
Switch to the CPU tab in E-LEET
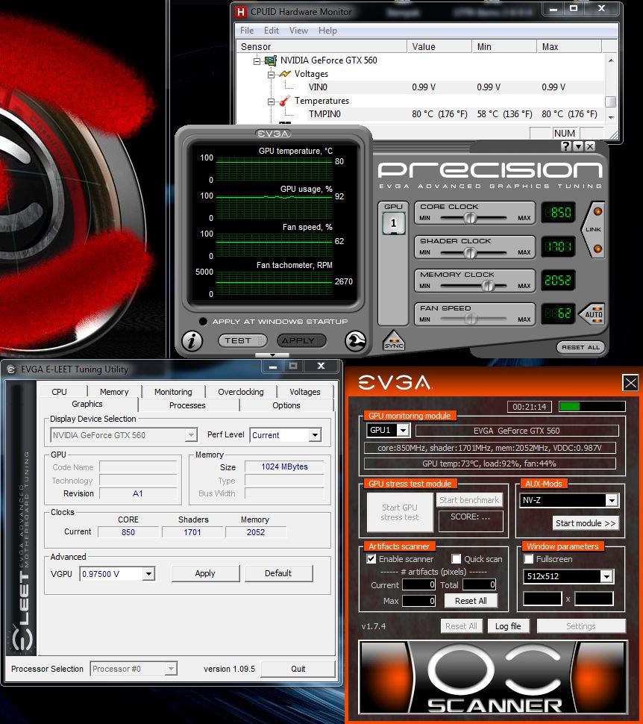point(59,392)
